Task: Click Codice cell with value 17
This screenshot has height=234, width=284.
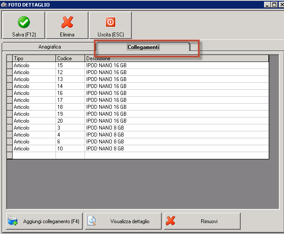Action: coord(70,100)
